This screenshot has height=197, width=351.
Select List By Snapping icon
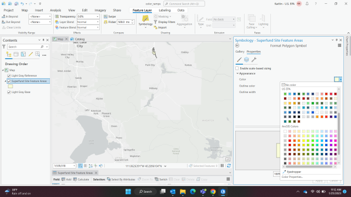(x=37, y=54)
